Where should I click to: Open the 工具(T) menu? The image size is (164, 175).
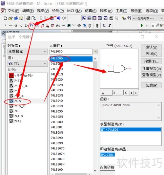tap(121, 11)
